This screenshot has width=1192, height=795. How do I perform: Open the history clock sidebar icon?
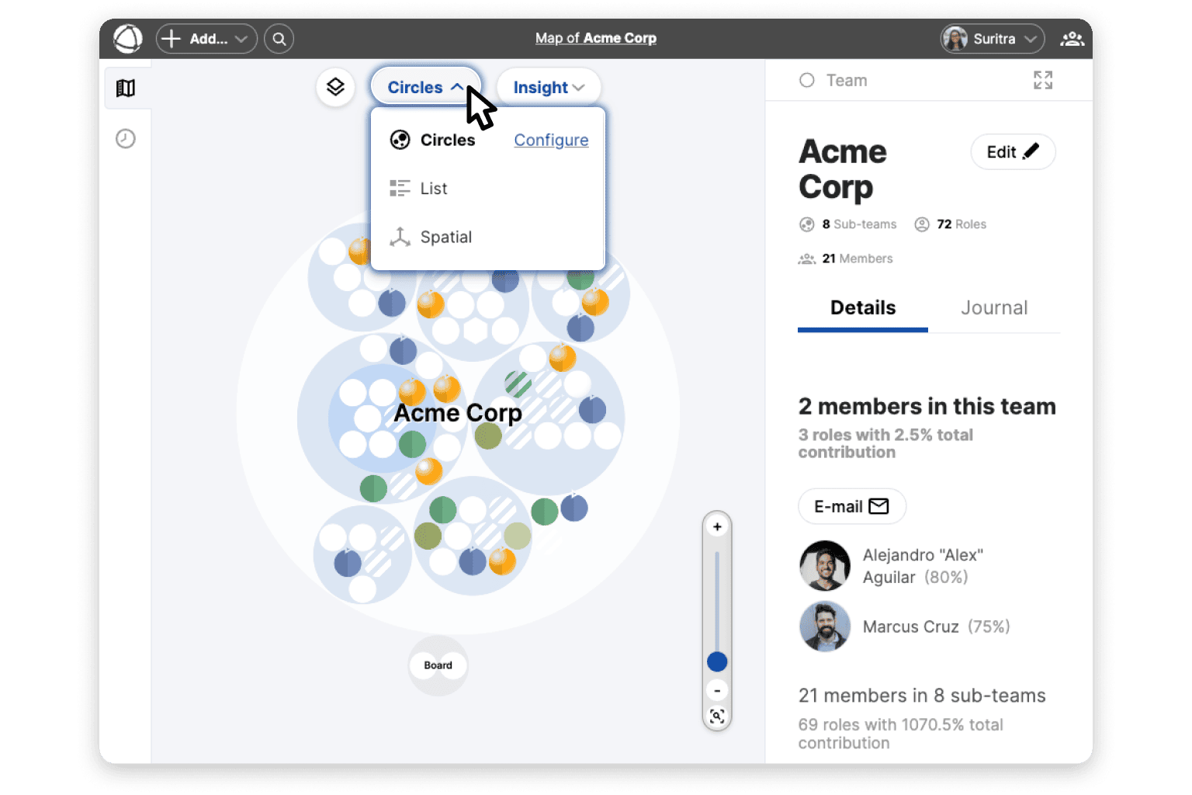pyautogui.click(x=126, y=139)
